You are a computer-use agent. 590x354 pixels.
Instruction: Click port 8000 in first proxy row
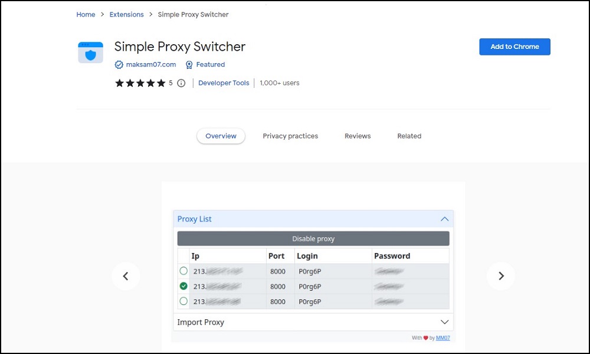278,271
